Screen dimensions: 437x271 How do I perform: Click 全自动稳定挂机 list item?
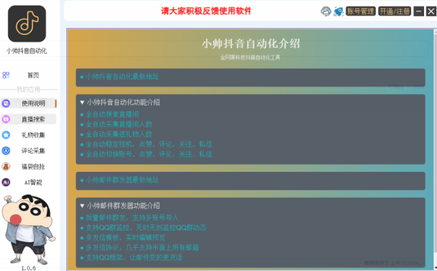coord(148,144)
